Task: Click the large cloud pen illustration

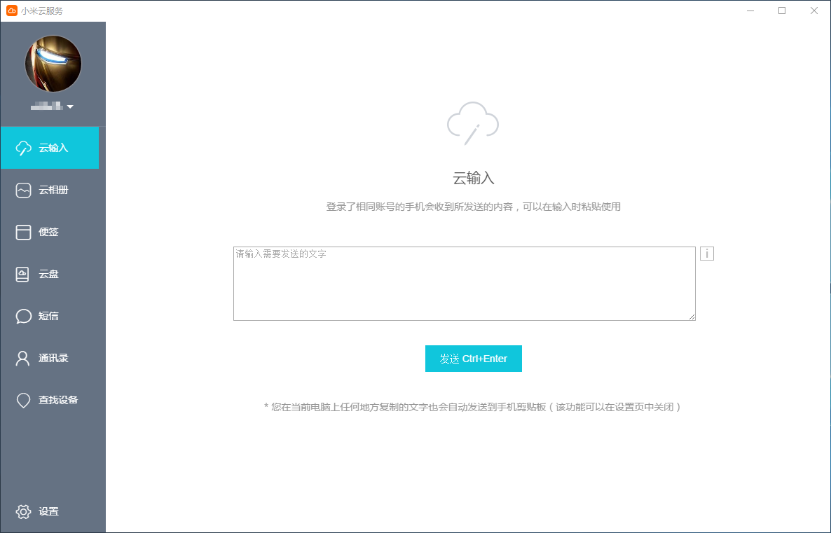Action: [473, 123]
